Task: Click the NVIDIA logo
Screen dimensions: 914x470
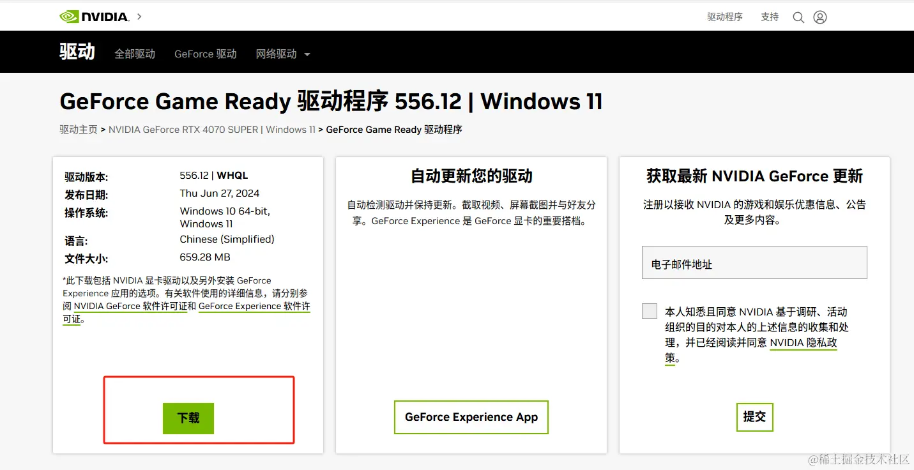Action: click(x=94, y=17)
